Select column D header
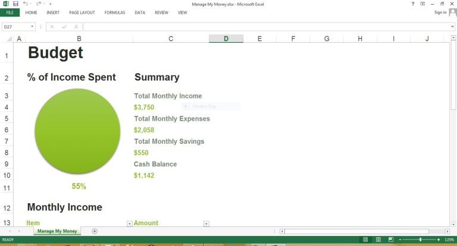This screenshot has width=457, height=246. (226, 39)
